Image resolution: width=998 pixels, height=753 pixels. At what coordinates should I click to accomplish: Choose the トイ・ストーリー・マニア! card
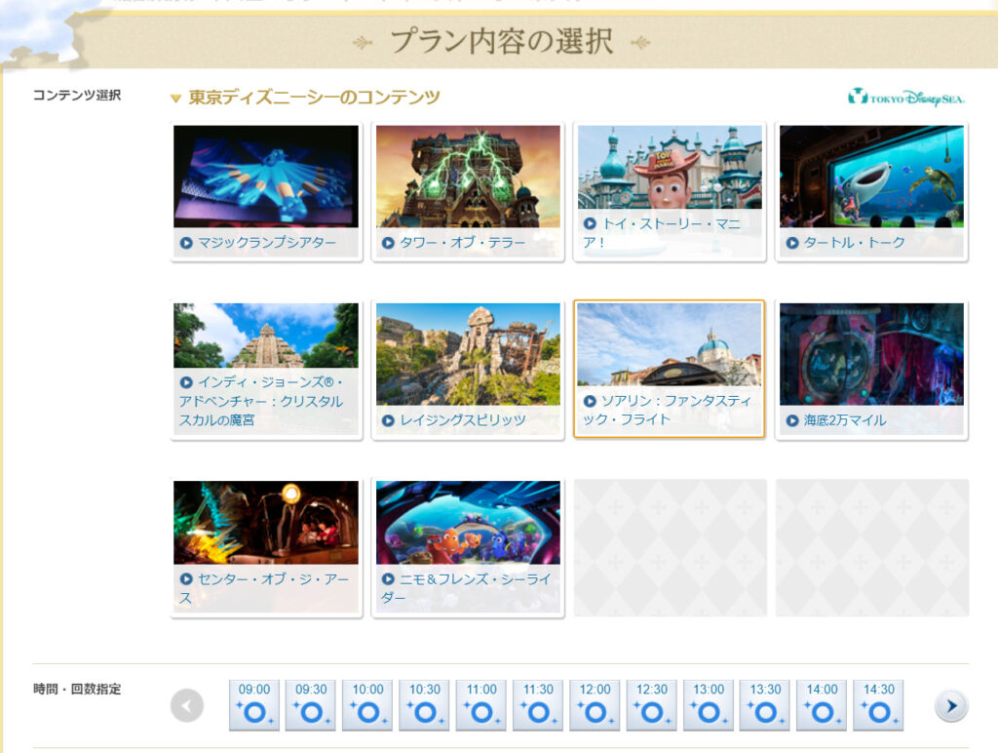(670, 192)
